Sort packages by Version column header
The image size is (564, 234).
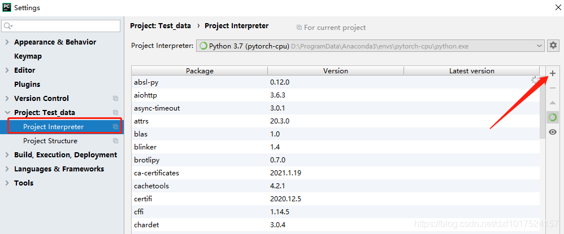[335, 71]
